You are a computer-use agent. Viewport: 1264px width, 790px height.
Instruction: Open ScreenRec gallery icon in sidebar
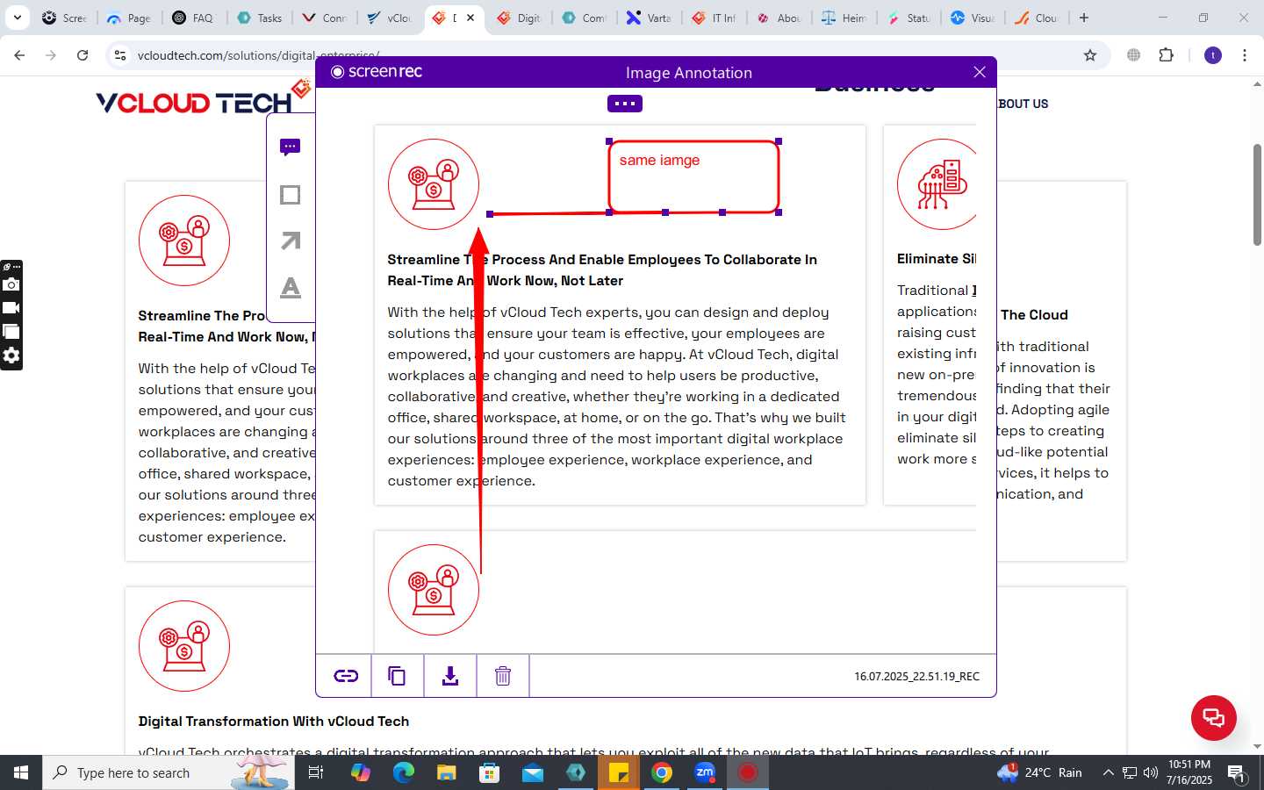click(11, 332)
